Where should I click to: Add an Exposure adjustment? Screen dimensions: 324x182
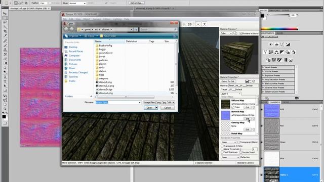pos(288,44)
